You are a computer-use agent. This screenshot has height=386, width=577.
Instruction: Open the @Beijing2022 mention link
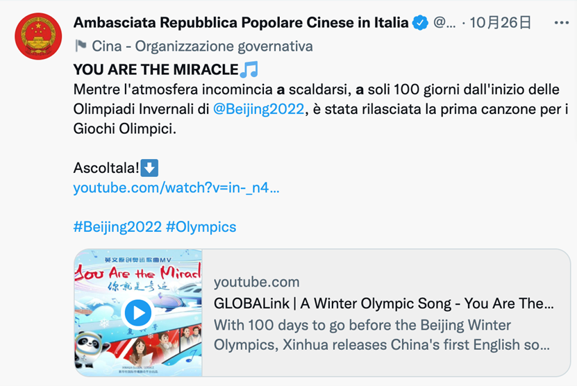point(258,109)
